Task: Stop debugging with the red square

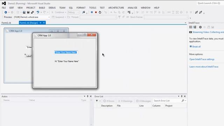Action: point(96,12)
